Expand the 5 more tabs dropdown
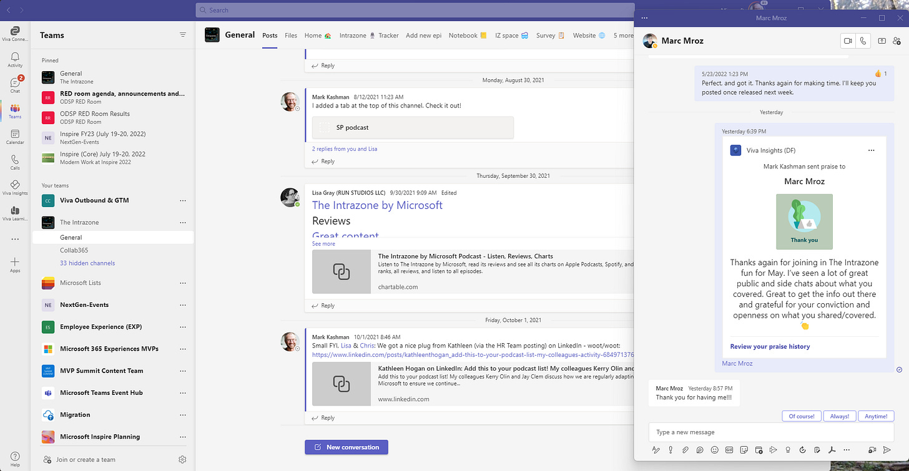The width and height of the screenshot is (909, 471). (x=623, y=36)
